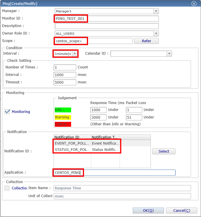Click the Timeout field 5000
Viewport: 201px width, 217px height.
click(65, 82)
